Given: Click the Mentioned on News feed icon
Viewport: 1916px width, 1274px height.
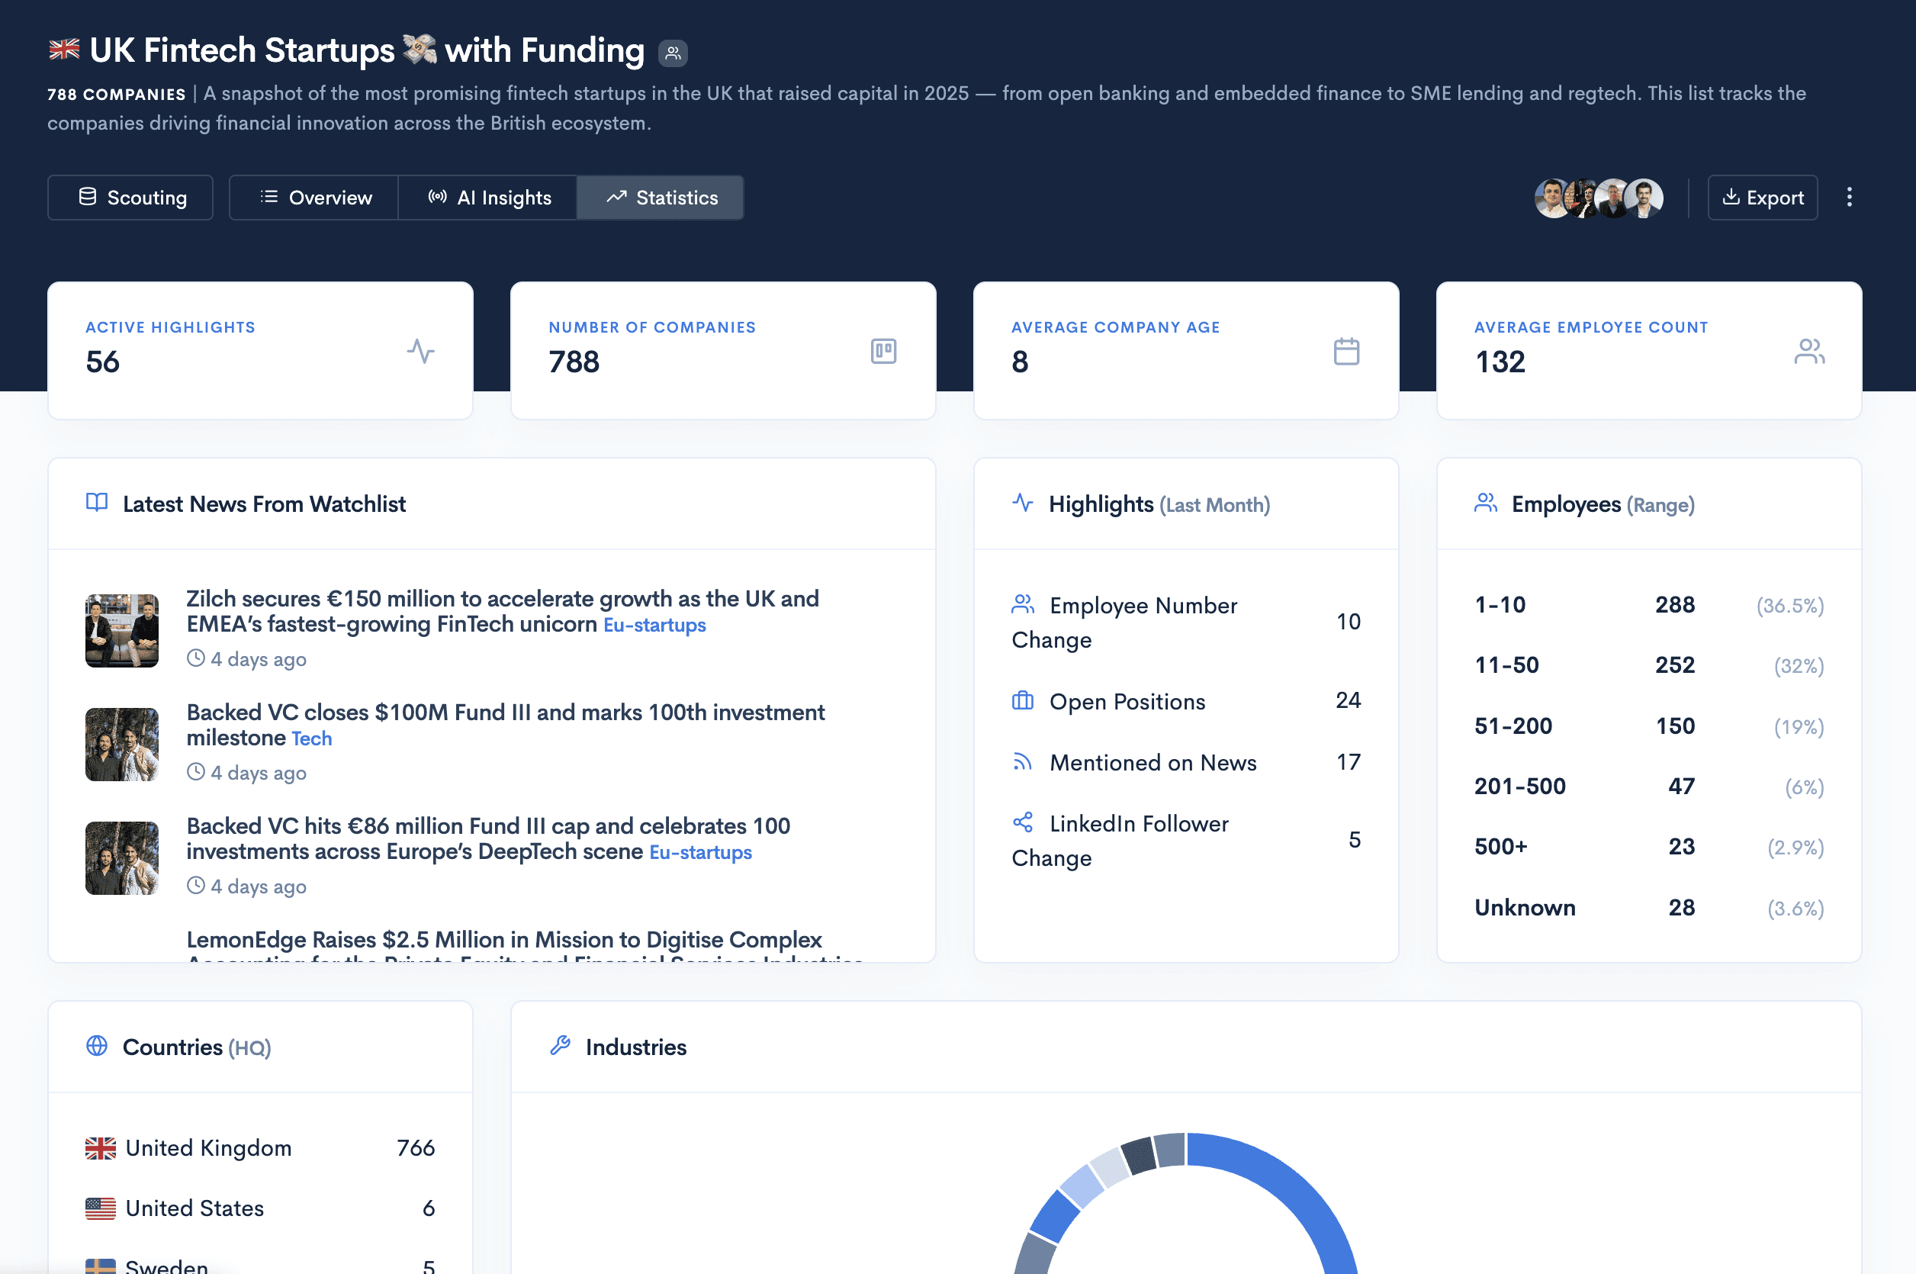Looking at the screenshot, I should point(1022,762).
